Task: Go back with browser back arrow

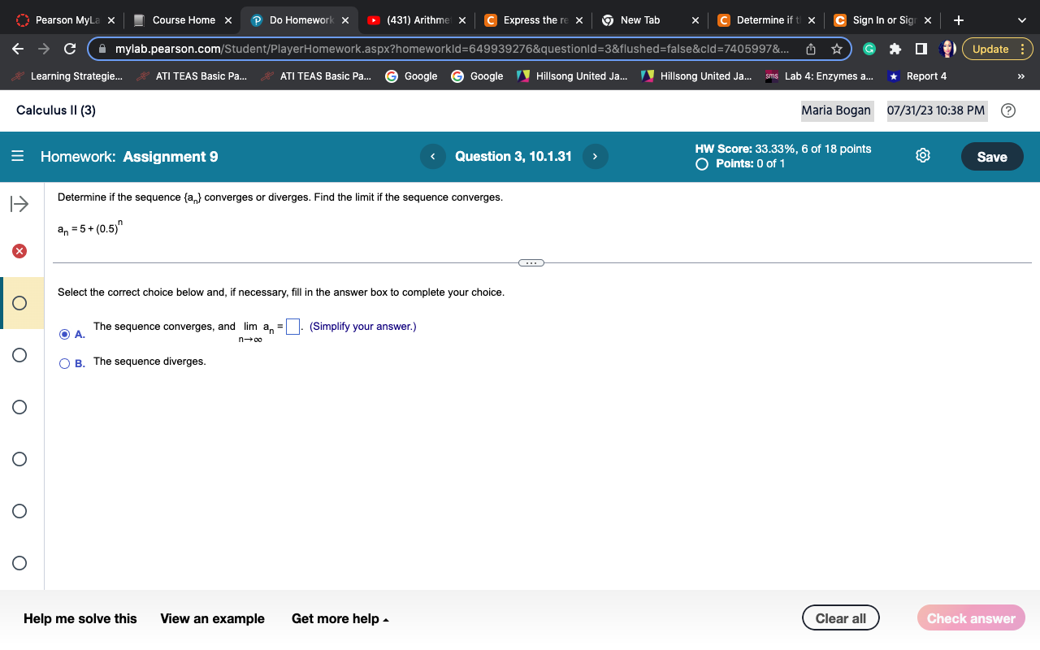Action: point(18,49)
